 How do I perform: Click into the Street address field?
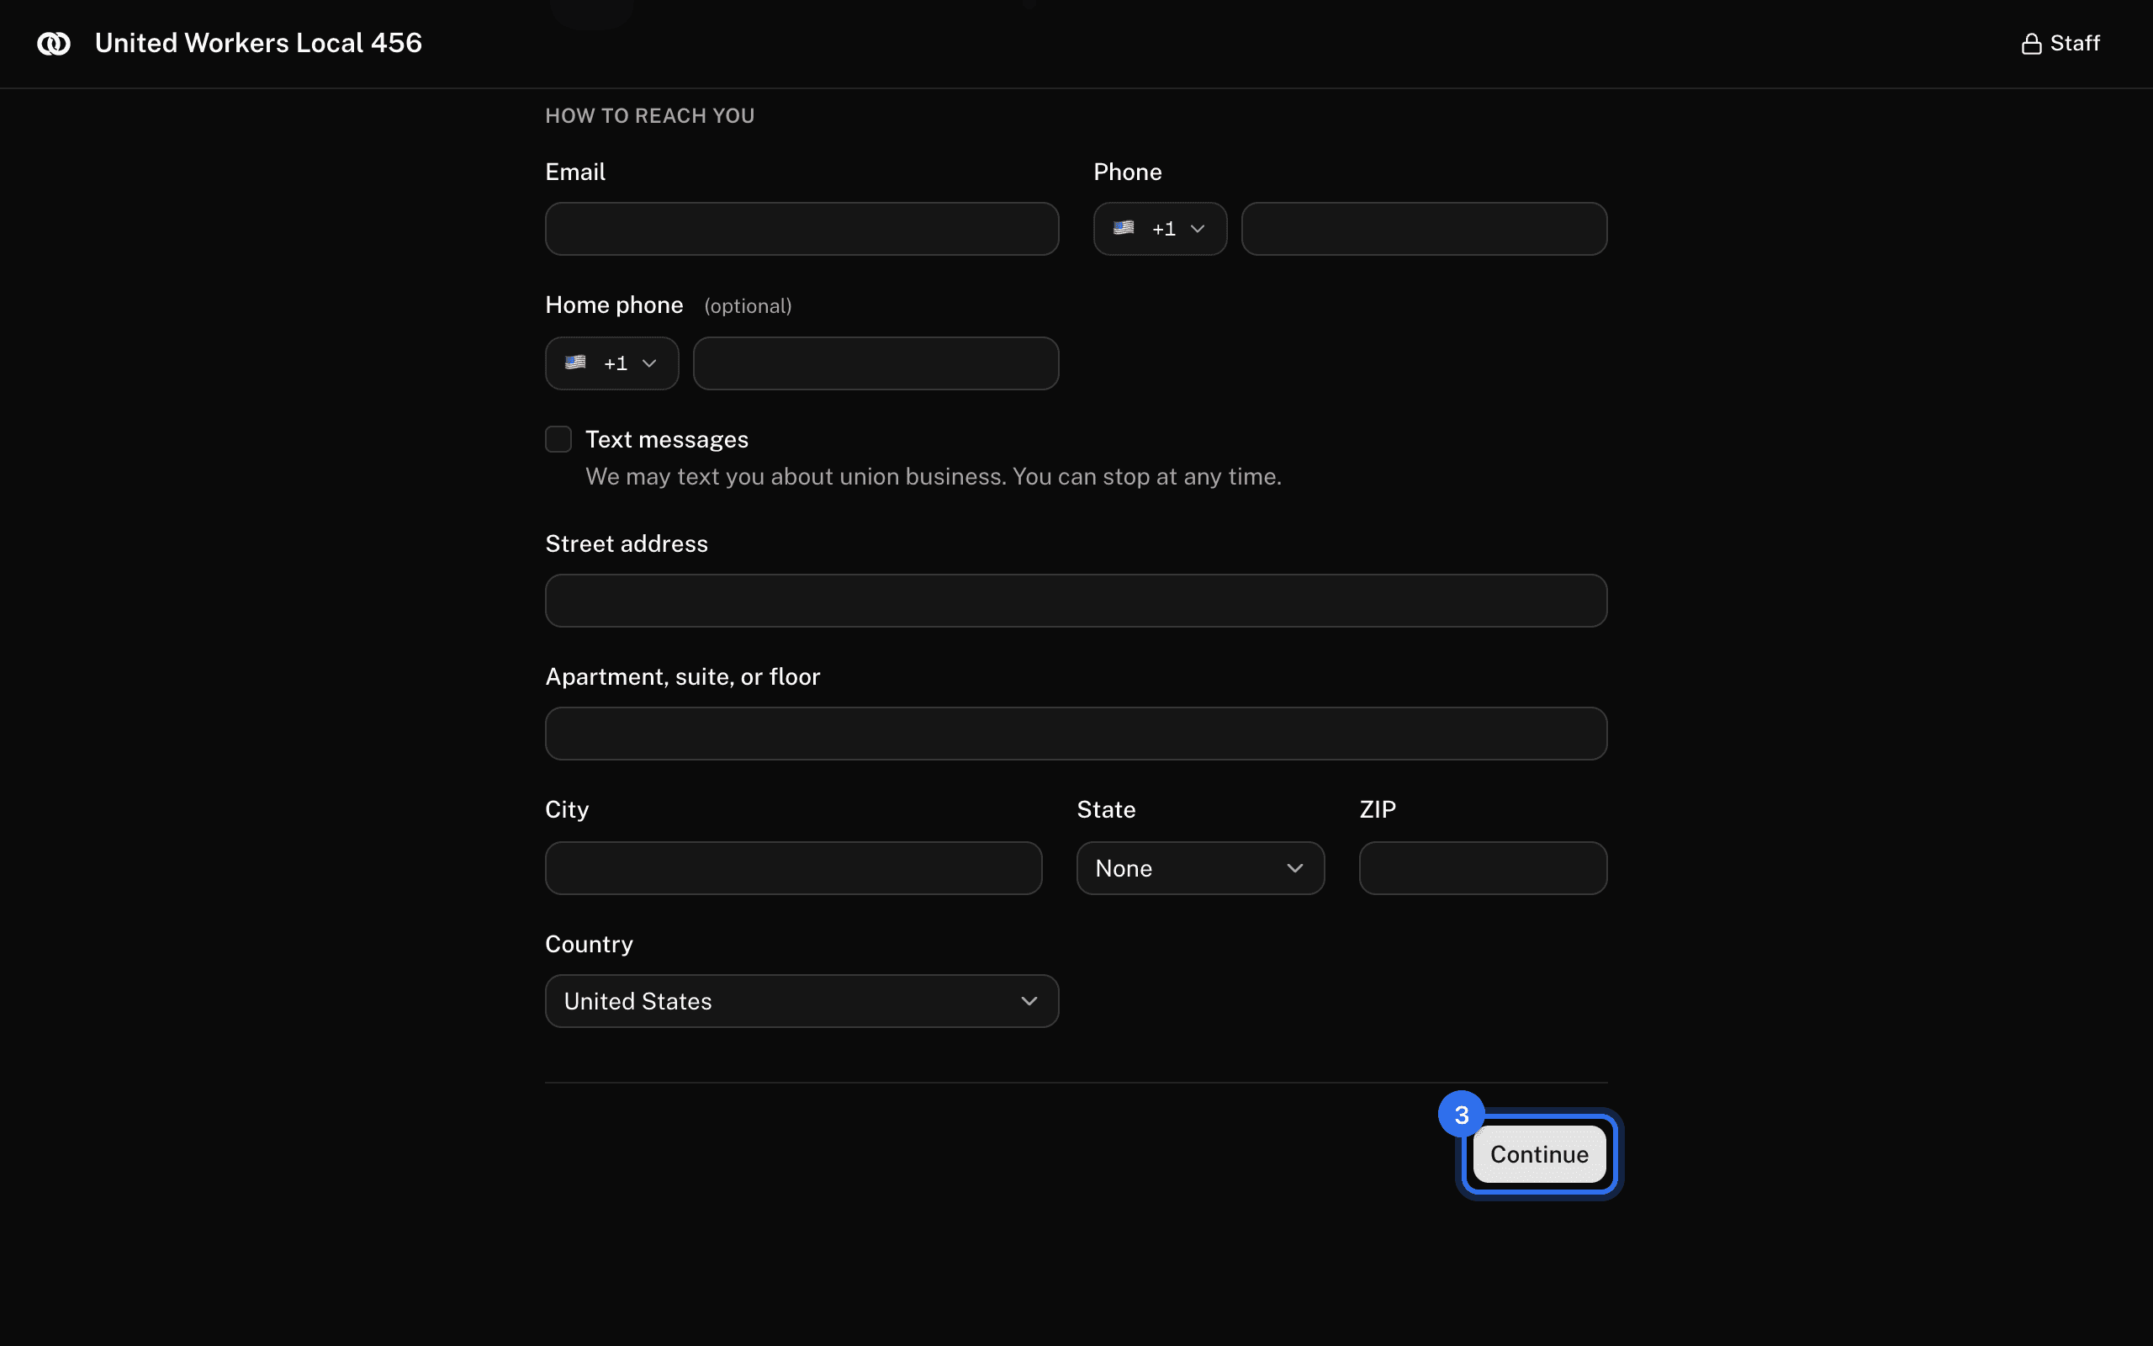tap(1076, 601)
